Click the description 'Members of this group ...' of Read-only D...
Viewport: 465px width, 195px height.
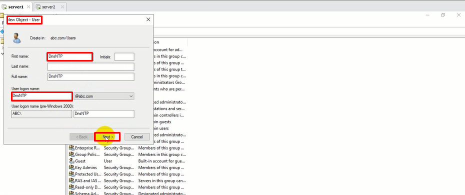coord(162,187)
